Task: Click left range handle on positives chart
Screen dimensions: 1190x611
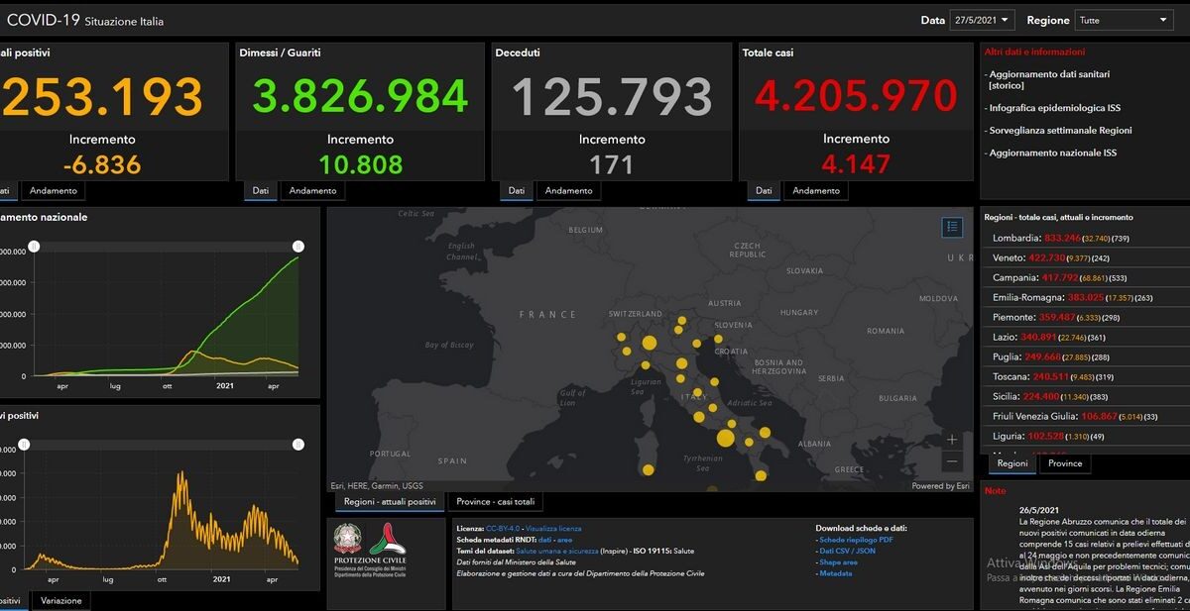Action: (24, 446)
